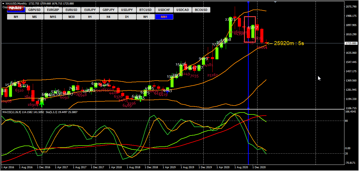Open the EURGBP chart

53,10
